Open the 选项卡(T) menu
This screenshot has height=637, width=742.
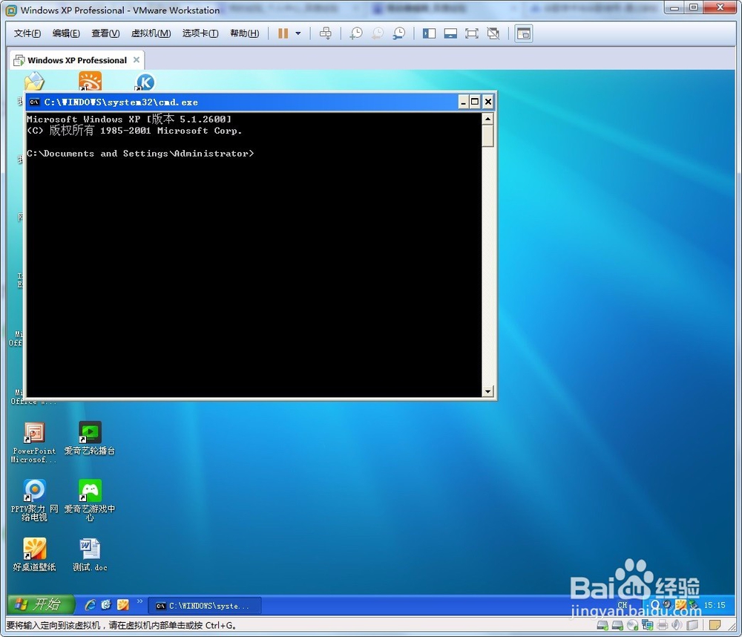click(200, 33)
